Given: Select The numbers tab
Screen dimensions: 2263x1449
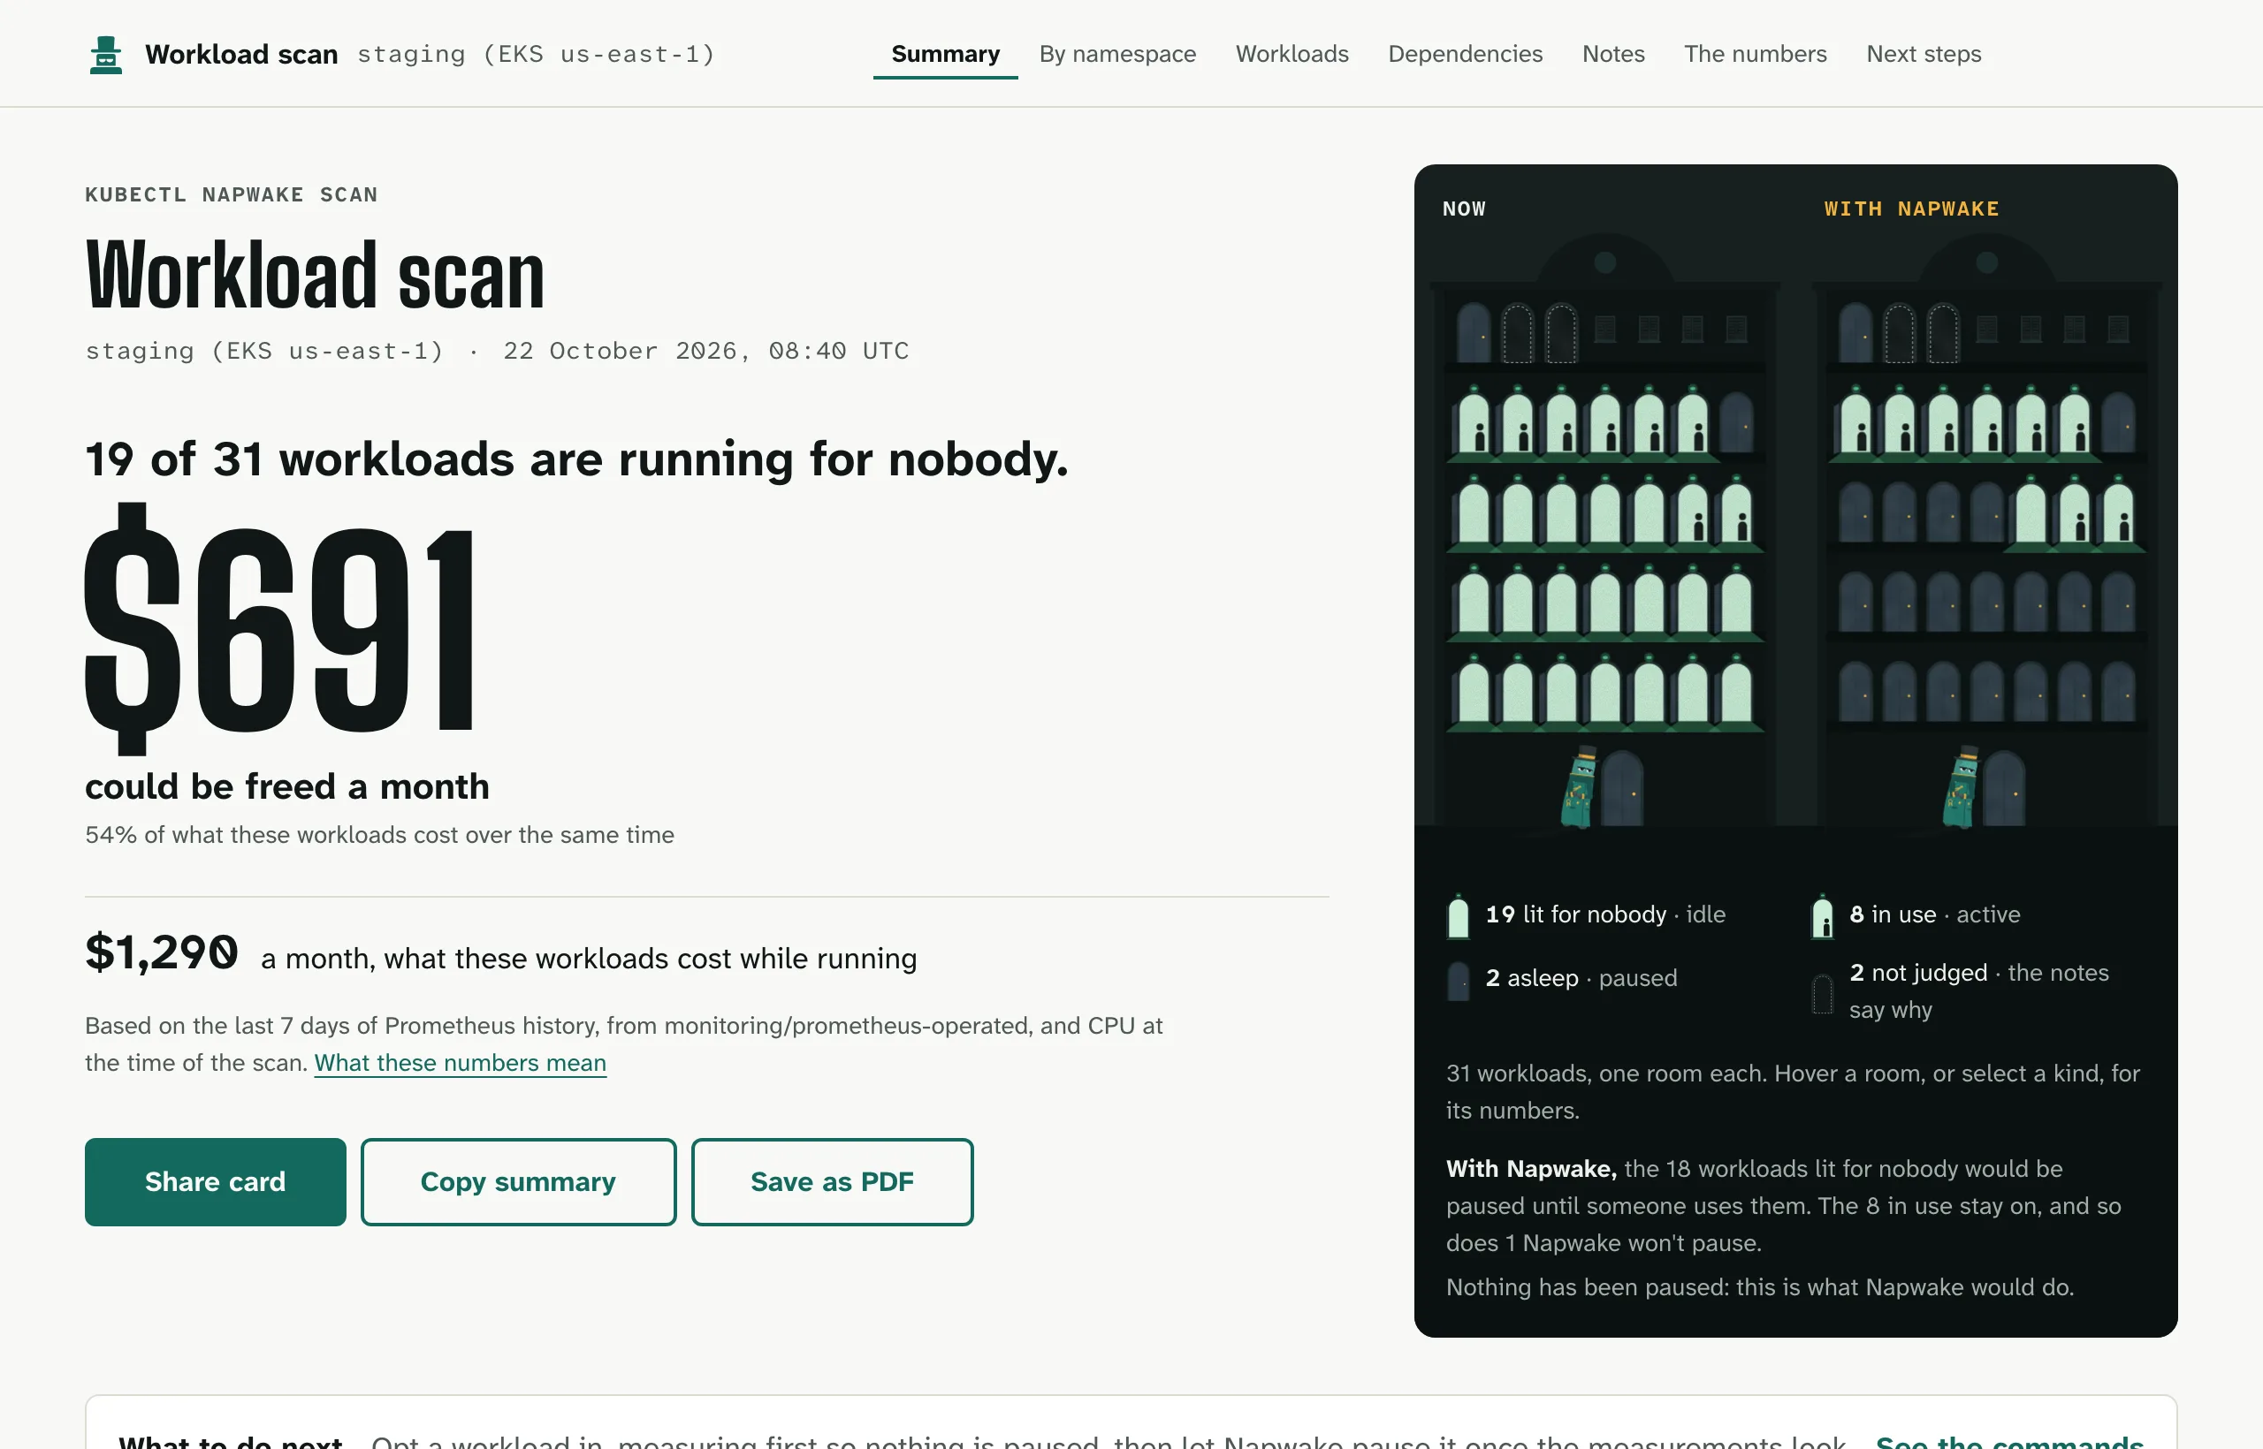Looking at the screenshot, I should 1755,54.
